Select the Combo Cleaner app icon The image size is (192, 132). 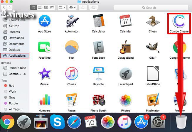(x=179, y=21)
